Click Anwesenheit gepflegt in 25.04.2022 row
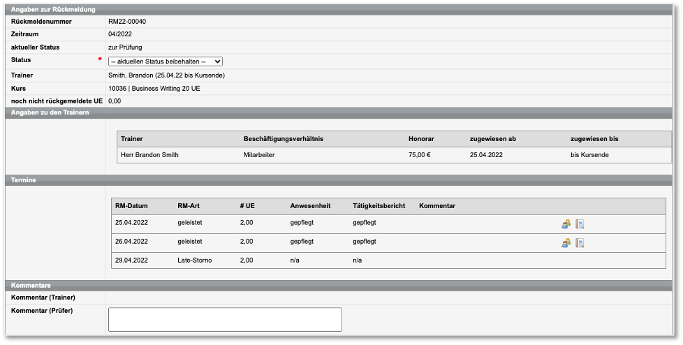This screenshot has height=345, width=683. [x=302, y=223]
